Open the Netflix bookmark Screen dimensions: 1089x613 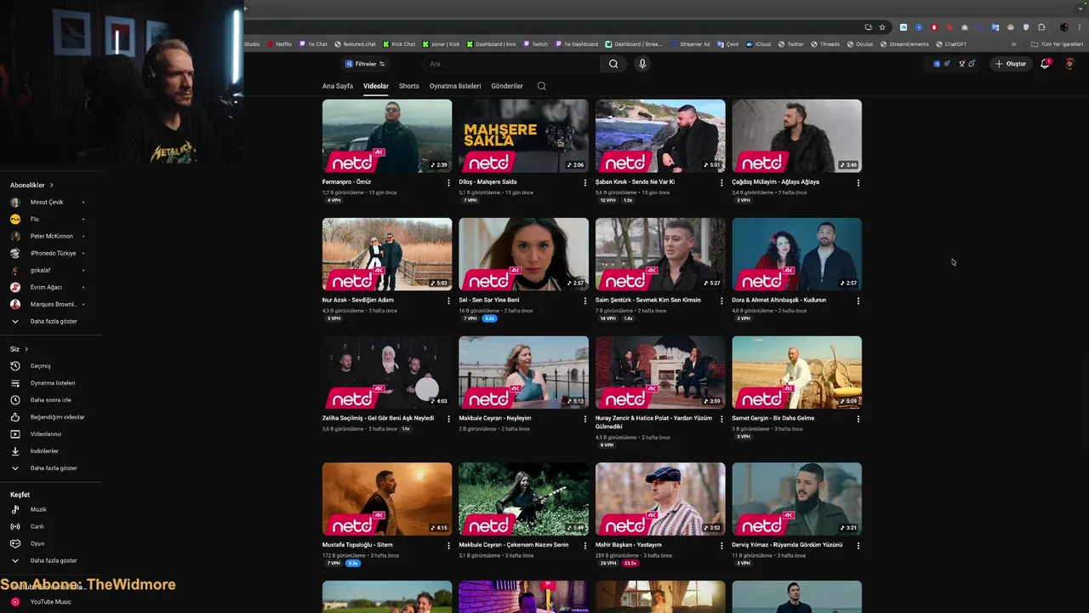tap(279, 44)
